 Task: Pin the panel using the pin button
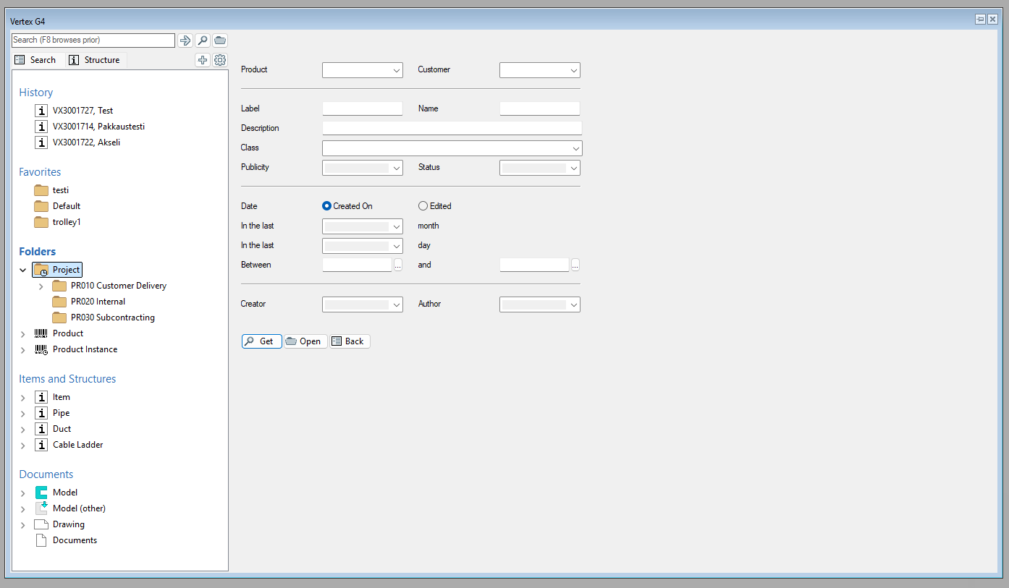980,20
